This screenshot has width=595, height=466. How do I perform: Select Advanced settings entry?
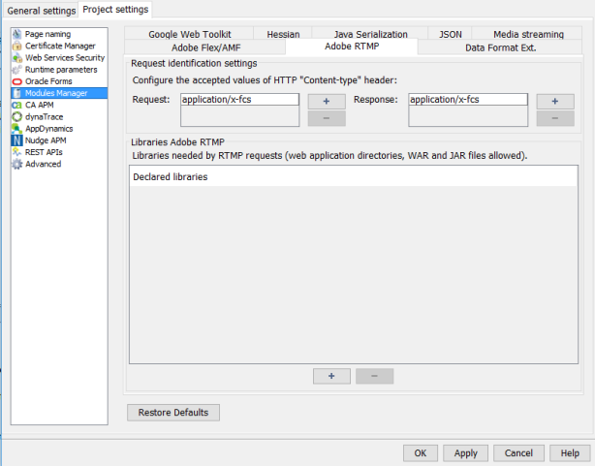[x=43, y=164]
